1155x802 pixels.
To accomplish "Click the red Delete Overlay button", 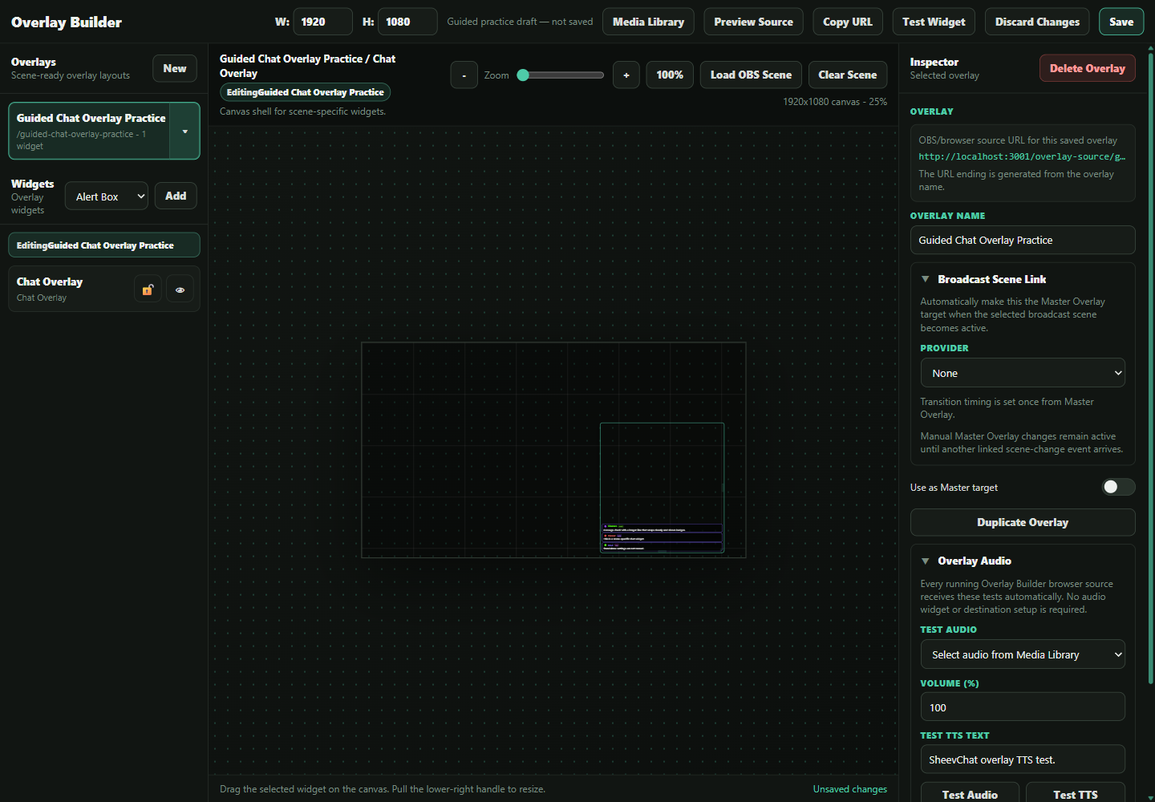I will coord(1087,68).
